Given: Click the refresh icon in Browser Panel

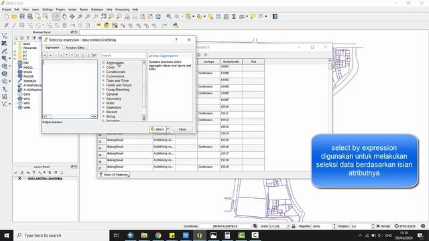Looking at the screenshot, I should tap(22, 38).
